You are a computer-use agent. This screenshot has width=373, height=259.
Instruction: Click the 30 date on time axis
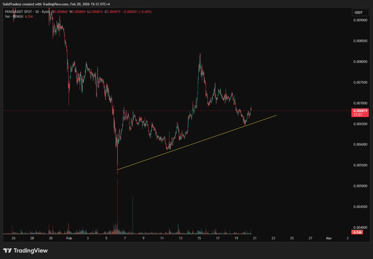(x=51, y=238)
